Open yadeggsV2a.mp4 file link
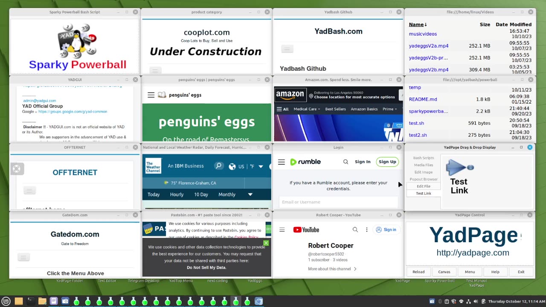The image size is (546, 307). click(429, 46)
